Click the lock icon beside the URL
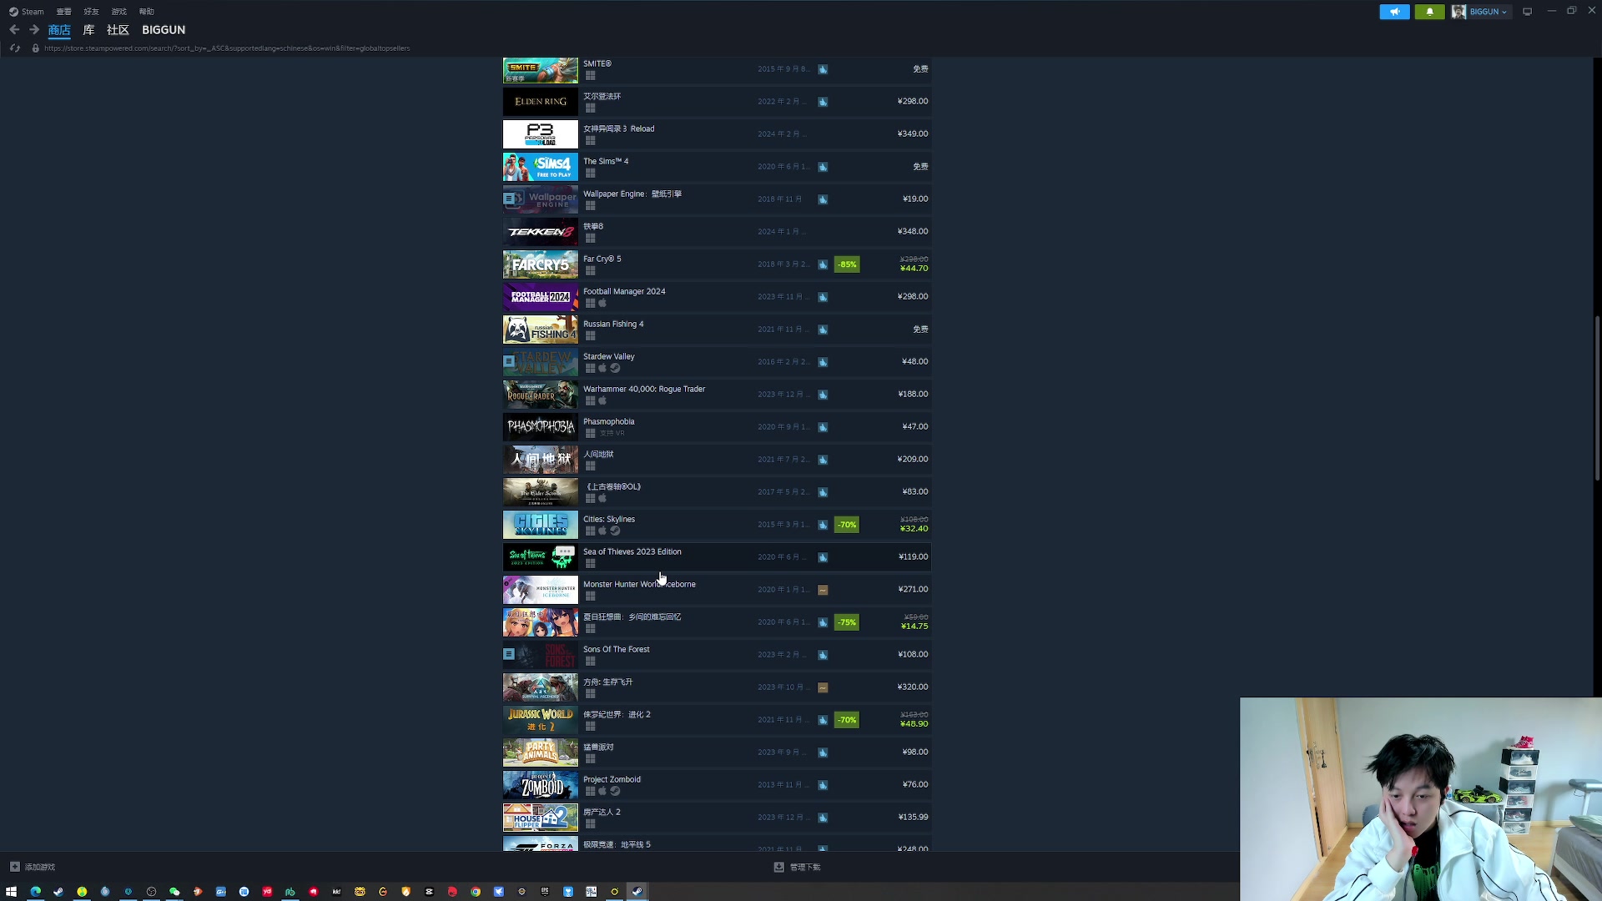This screenshot has height=901, width=1602. pos(35,48)
